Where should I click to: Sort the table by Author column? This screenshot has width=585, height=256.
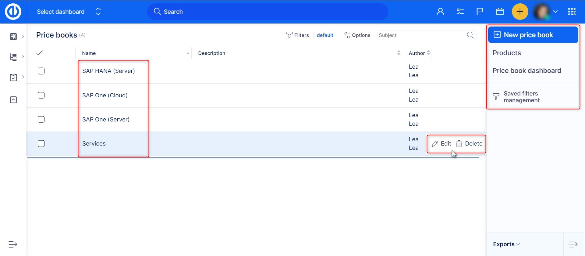[417, 53]
